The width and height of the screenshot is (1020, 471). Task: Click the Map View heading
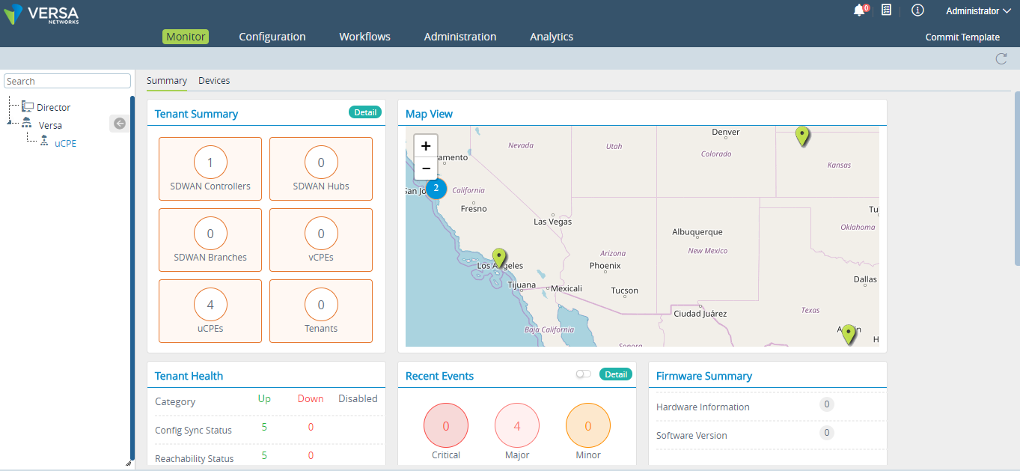[429, 114]
